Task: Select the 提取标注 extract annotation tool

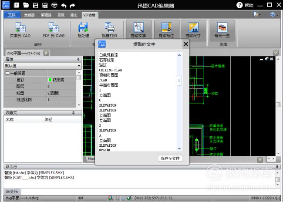Action: tap(166, 30)
